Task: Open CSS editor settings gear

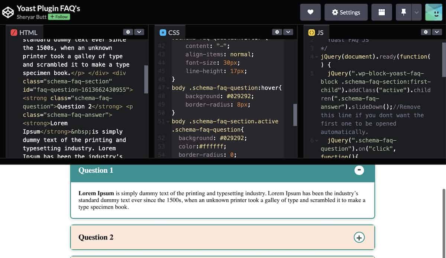Action: (x=277, y=32)
